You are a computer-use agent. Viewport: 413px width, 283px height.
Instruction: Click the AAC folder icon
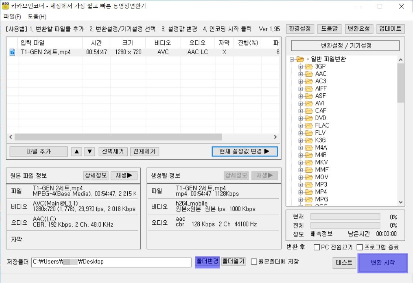point(309,74)
